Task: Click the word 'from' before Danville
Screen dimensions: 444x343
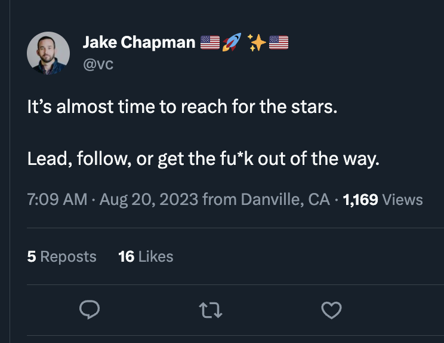Action: coord(220,199)
